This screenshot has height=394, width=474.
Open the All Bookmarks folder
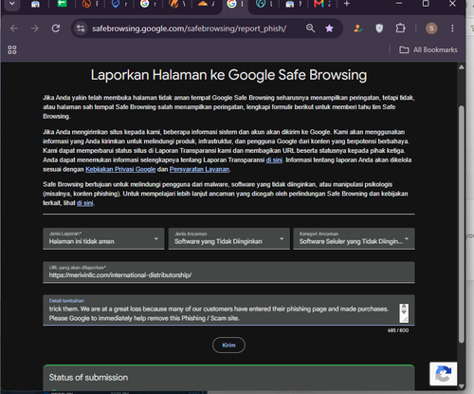pos(428,49)
